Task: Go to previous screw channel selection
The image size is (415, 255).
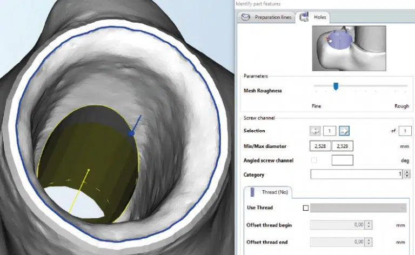Action: click(315, 131)
